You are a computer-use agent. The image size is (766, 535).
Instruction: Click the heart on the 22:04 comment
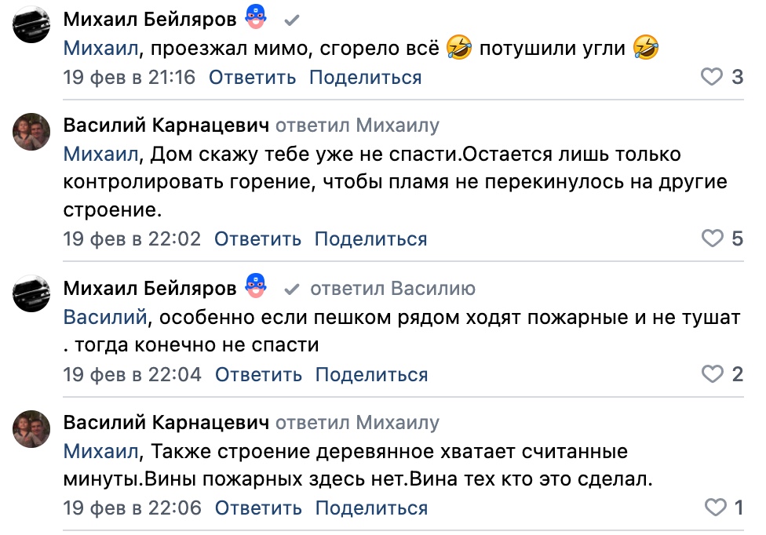(711, 374)
